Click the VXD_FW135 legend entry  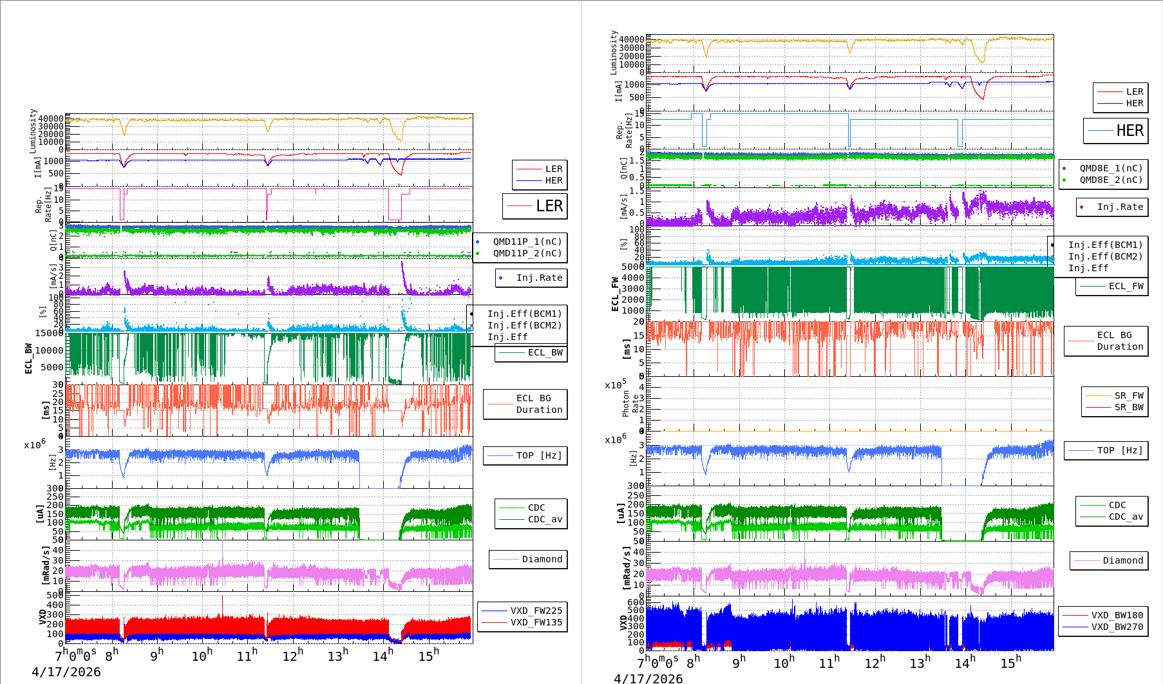pos(536,622)
